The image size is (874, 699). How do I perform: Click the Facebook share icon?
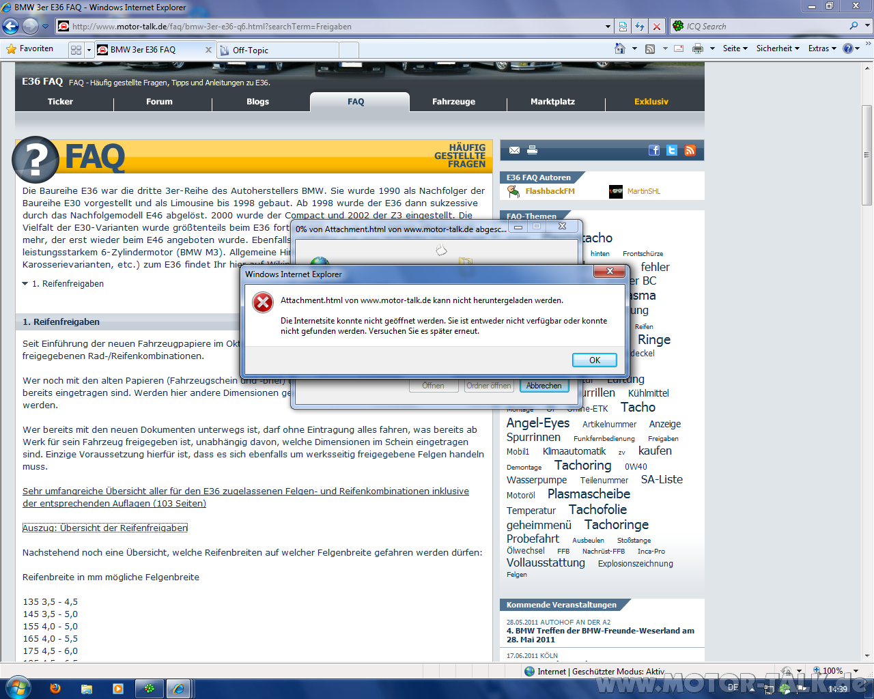pos(654,150)
